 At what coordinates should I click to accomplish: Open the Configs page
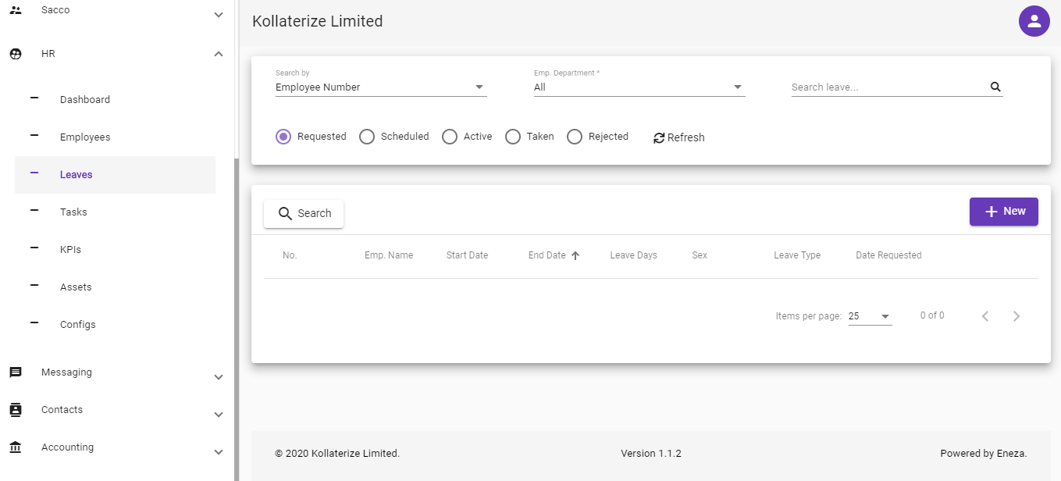pos(115,325)
